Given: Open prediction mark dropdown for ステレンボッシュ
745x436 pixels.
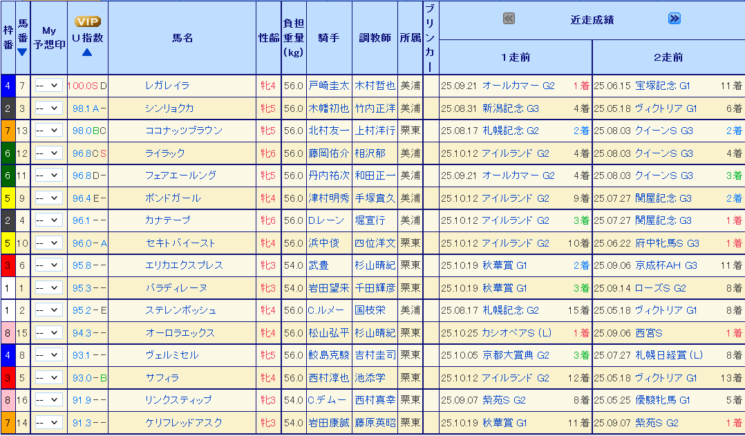Looking at the screenshot, I should 48,310.
